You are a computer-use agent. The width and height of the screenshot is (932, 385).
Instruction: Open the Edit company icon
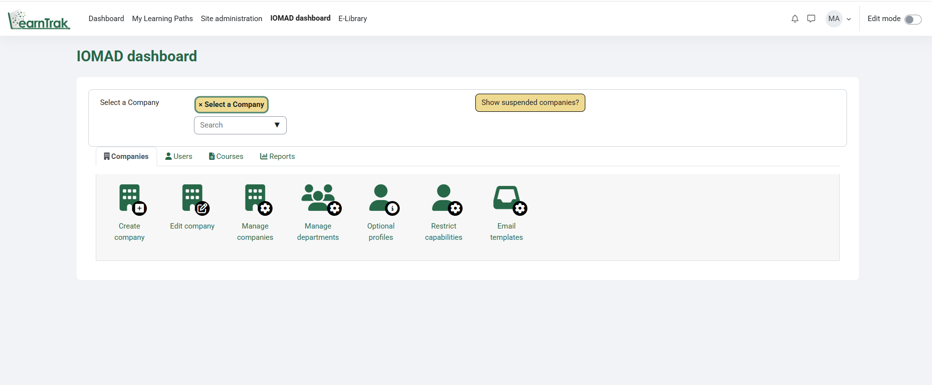click(195, 200)
